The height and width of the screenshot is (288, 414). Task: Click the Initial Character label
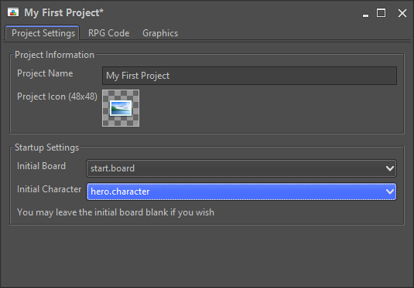[x=49, y=189]
